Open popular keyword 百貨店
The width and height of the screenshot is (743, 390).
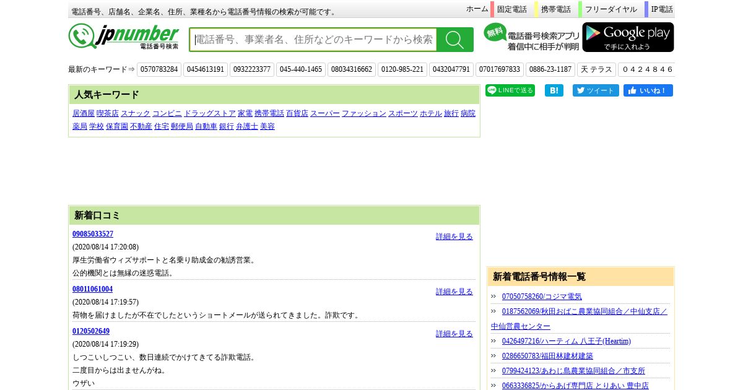pyautogui.click(x=297, y=113)
